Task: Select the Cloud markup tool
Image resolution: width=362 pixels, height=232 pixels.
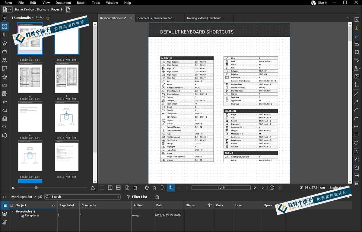Action: pos(357,52)
